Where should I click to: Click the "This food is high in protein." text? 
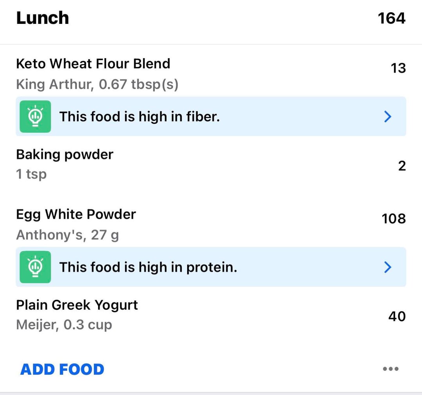coord(148,267)
